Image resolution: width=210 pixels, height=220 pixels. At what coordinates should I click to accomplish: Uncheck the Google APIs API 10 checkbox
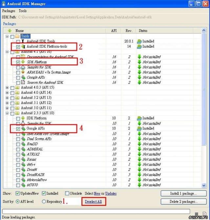18,129
